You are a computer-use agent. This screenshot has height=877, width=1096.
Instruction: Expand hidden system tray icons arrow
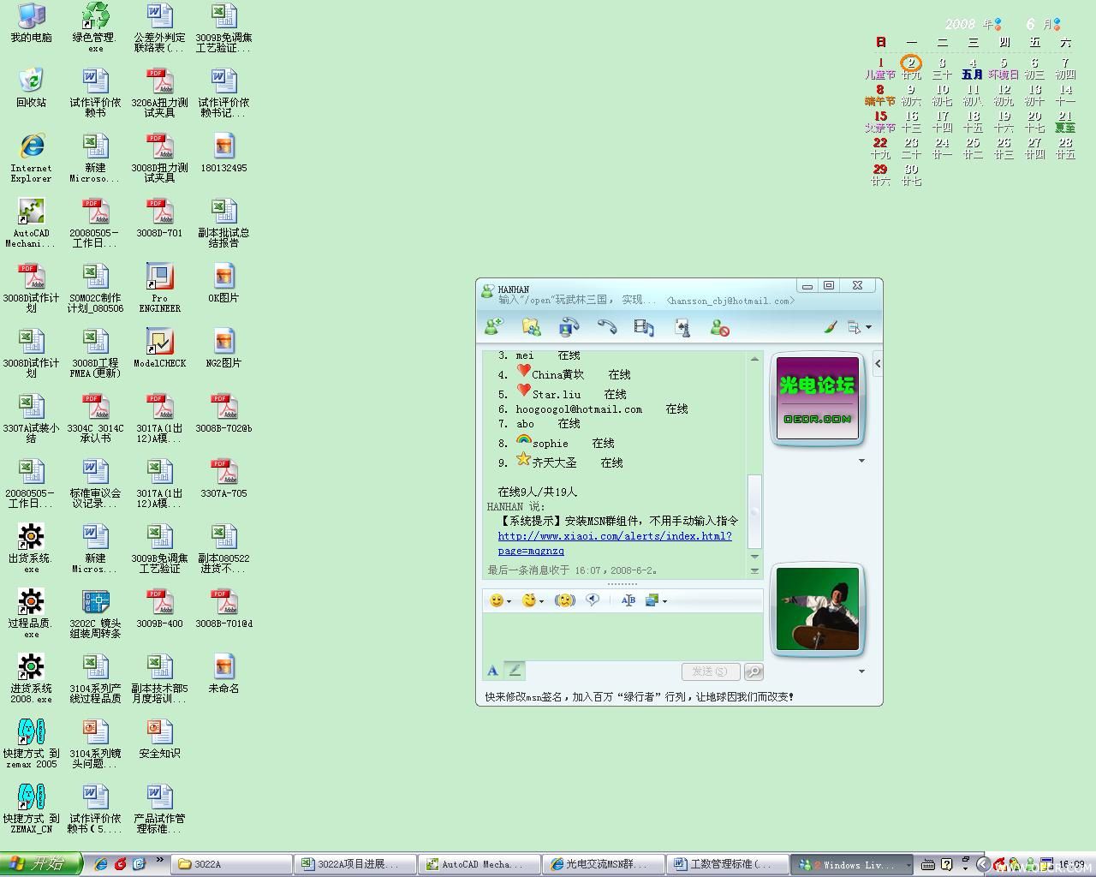coord(982,864)
